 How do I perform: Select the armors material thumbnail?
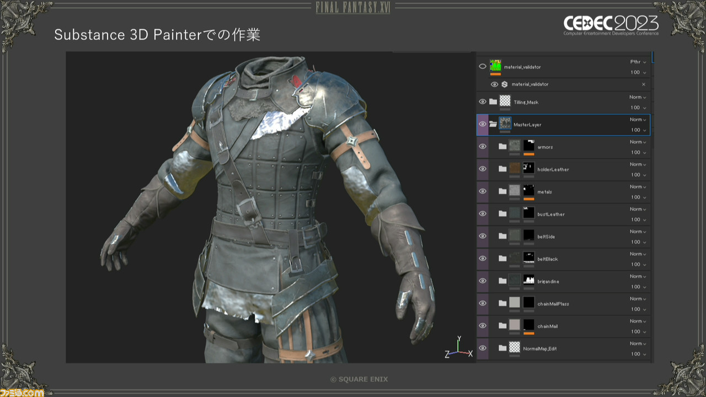[x=515, y=146]
